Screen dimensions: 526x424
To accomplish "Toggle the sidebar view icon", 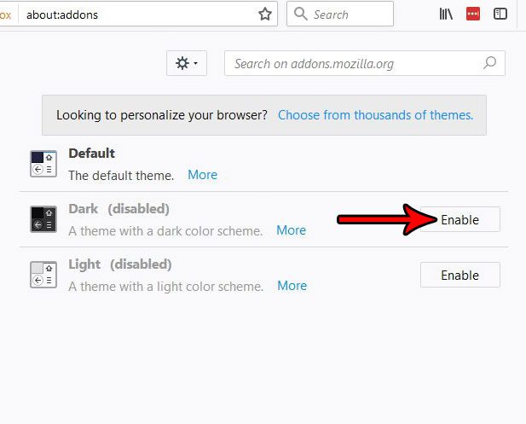I will [x=500, y=15].
